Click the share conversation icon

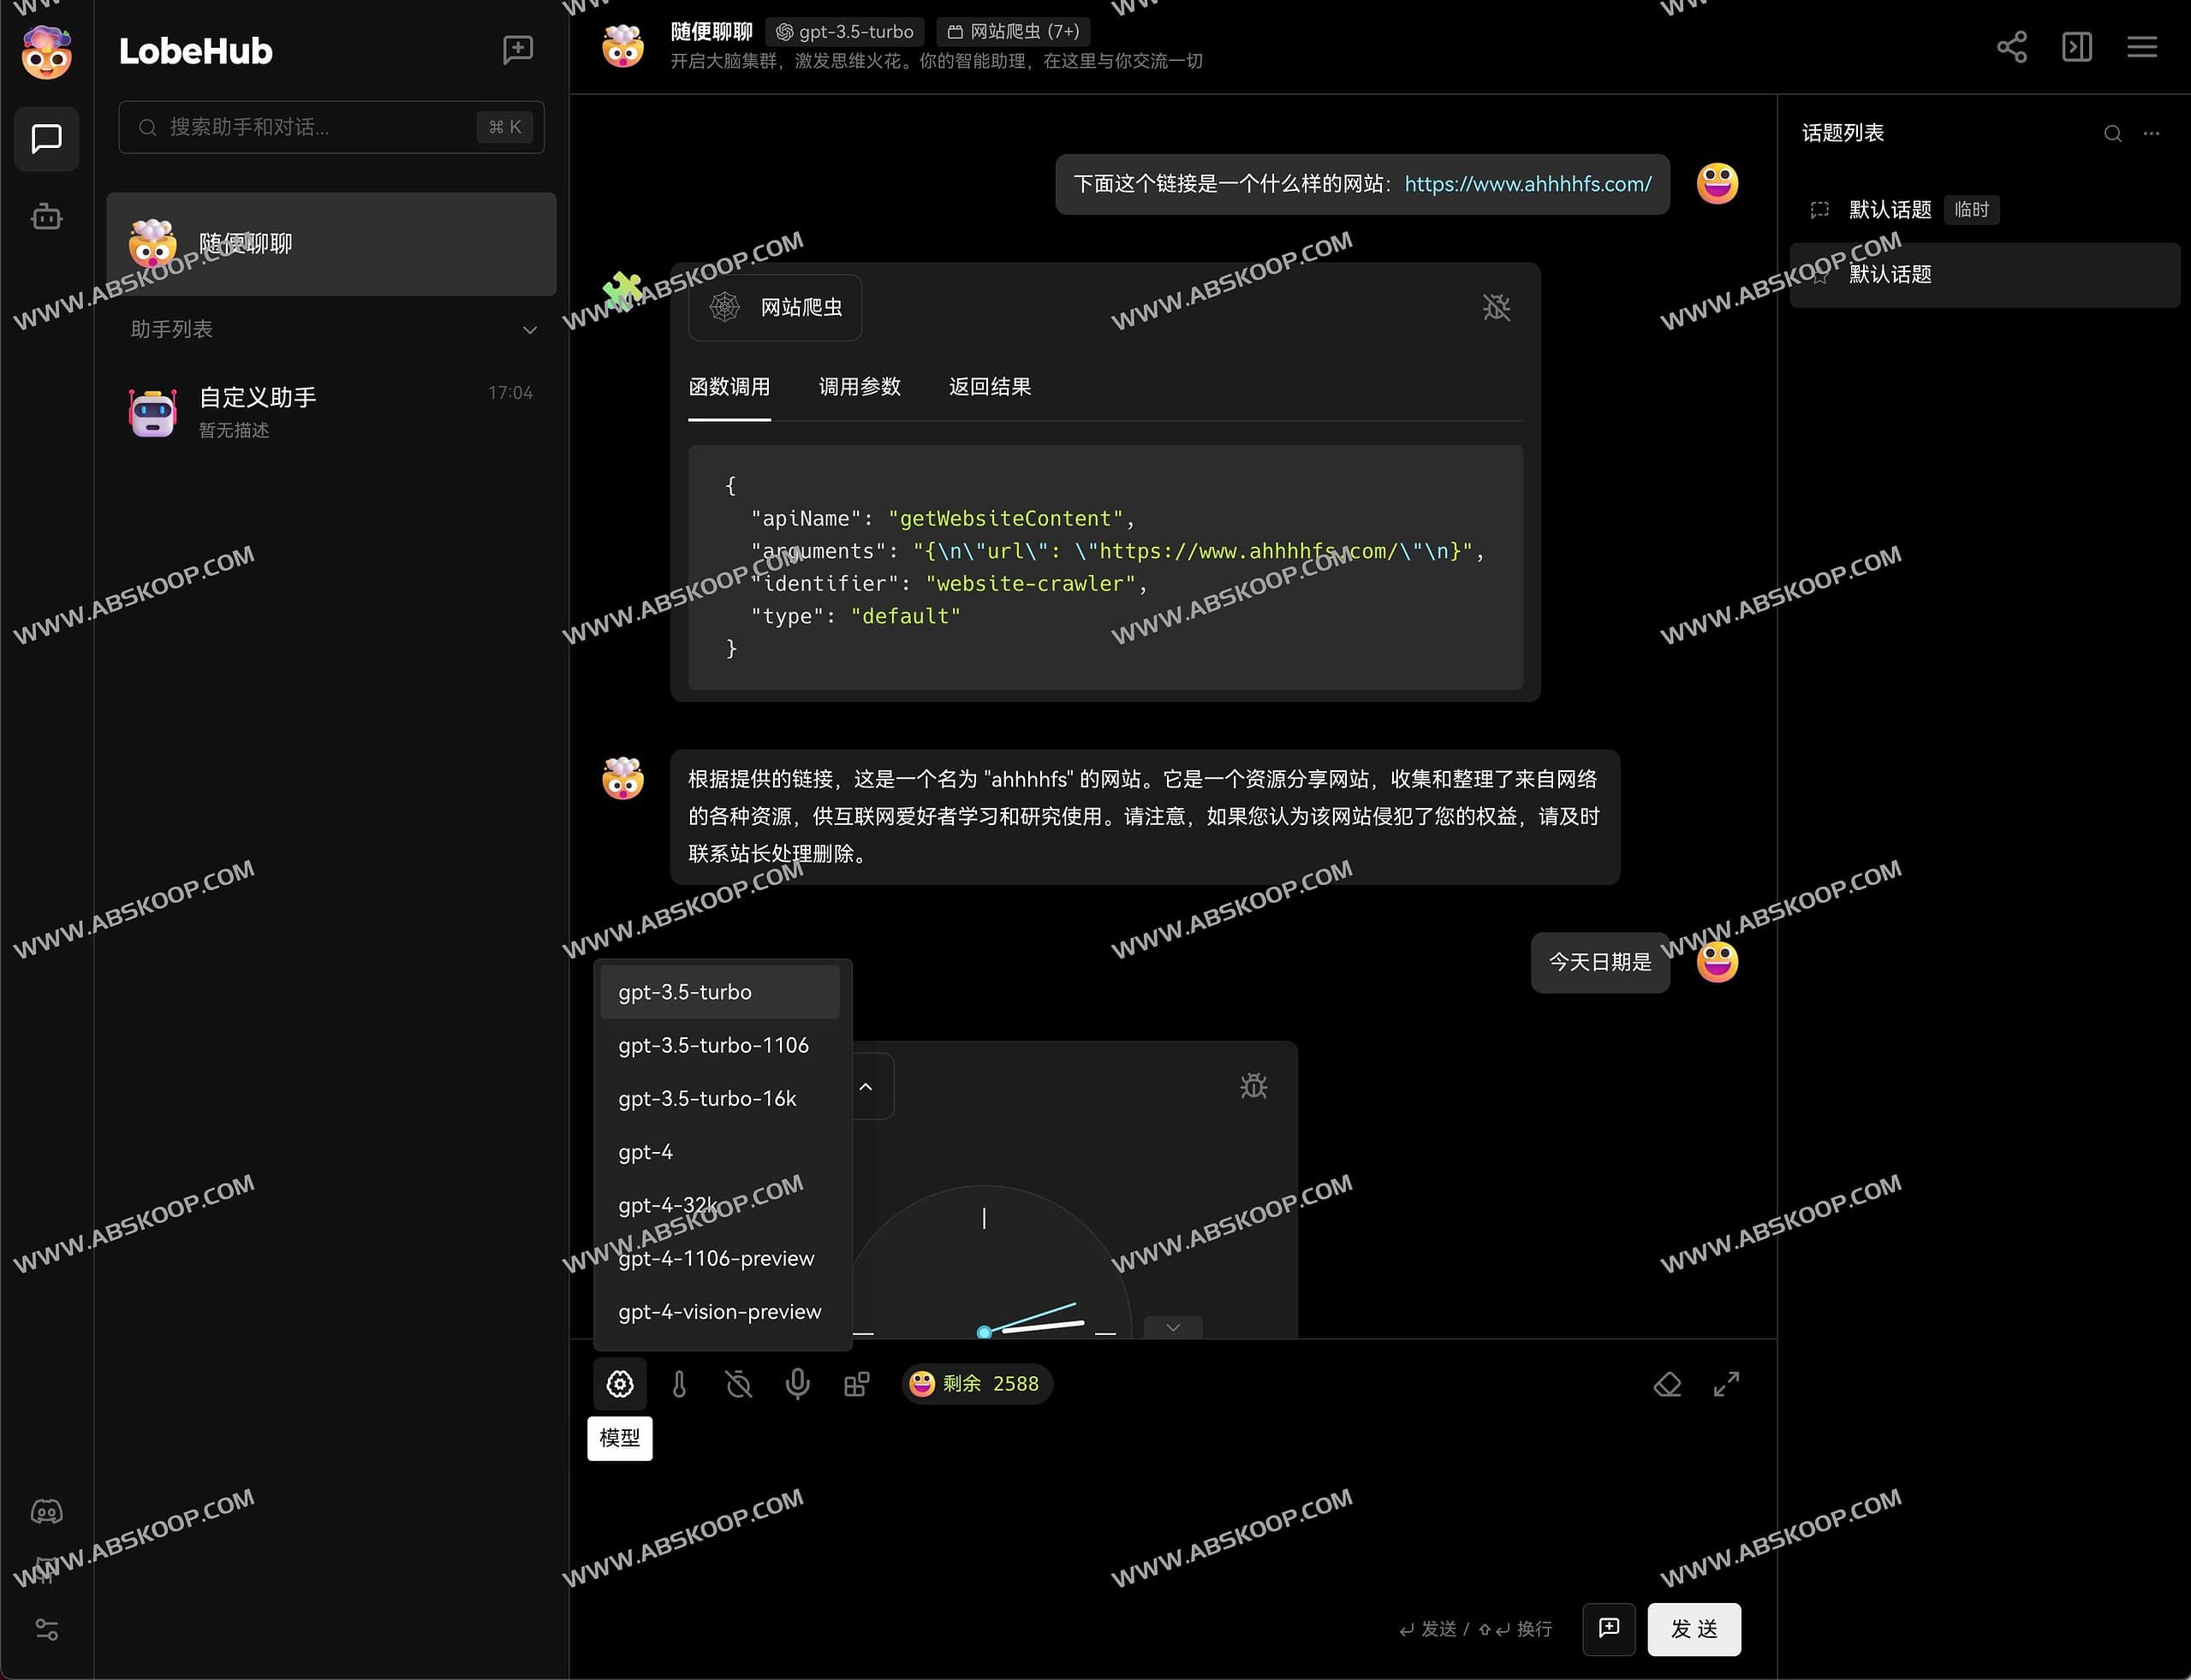click(x=2012, y=46)
